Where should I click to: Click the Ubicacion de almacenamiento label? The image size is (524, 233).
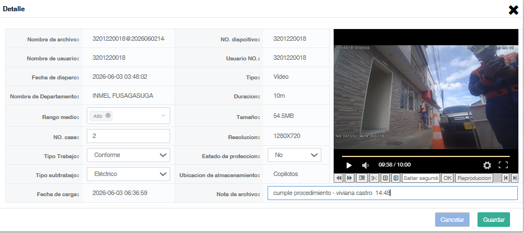click(x=219, y=175)
